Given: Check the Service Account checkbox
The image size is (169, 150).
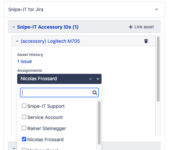Looking at the screenshot, I should pyautogui.click(x=24, y=117).
